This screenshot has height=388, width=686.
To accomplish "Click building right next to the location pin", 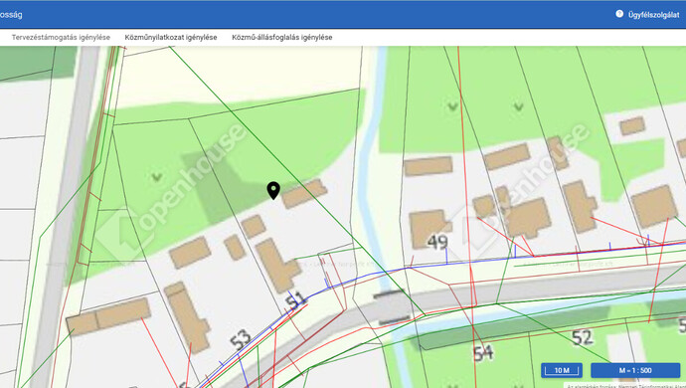I will click(304, 194).
